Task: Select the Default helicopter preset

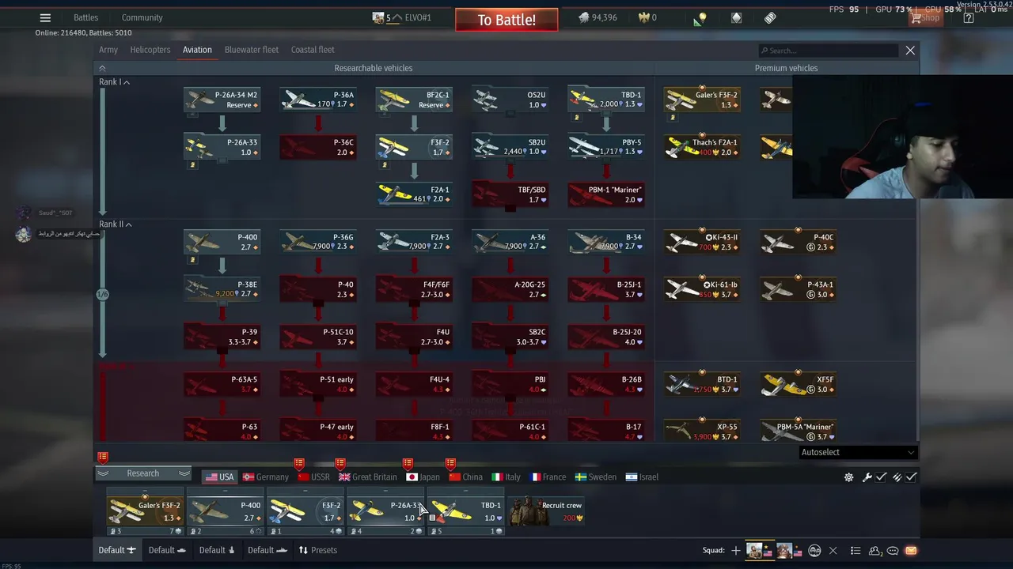Action: click(218, 550)
